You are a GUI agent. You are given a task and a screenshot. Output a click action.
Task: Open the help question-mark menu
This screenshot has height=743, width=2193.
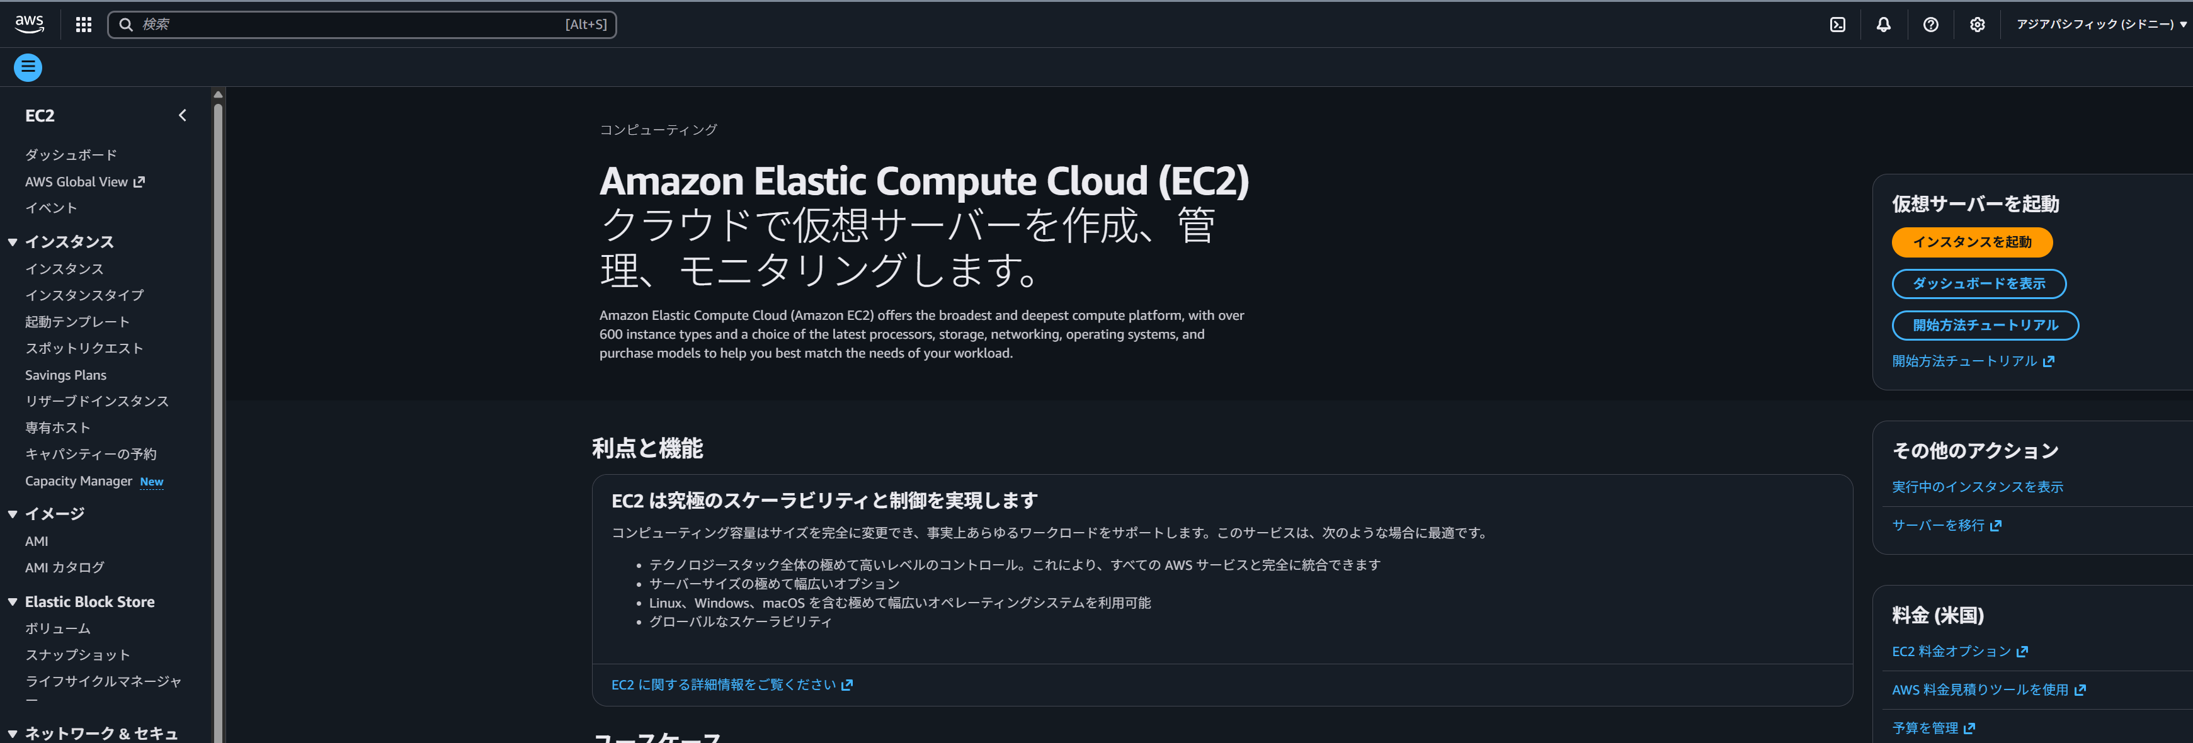pyautogui.click(x=1930, y=24)
